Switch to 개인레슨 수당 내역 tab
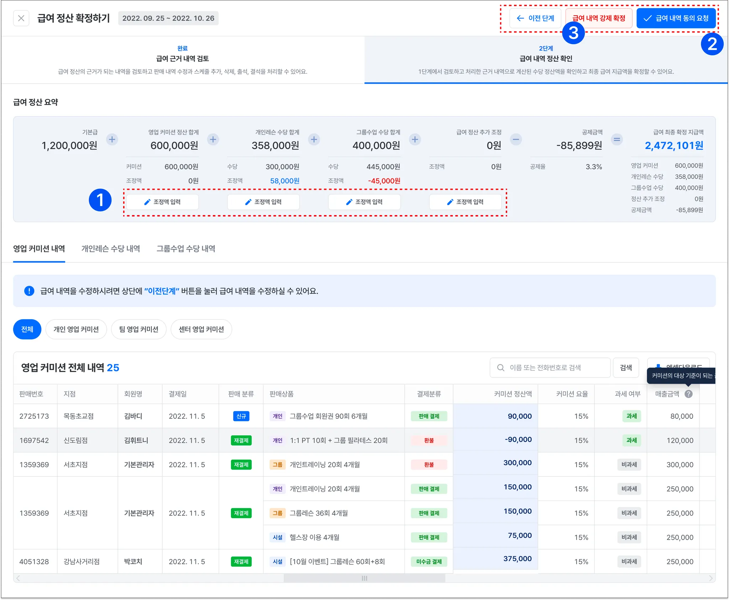Viewport: 729px width, 600px height. tap(110, 249)
